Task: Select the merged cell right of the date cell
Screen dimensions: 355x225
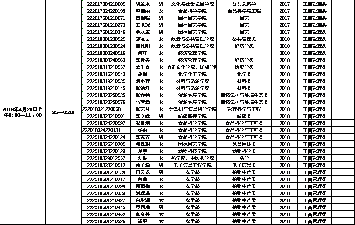Action: click(x=64, y=112)
